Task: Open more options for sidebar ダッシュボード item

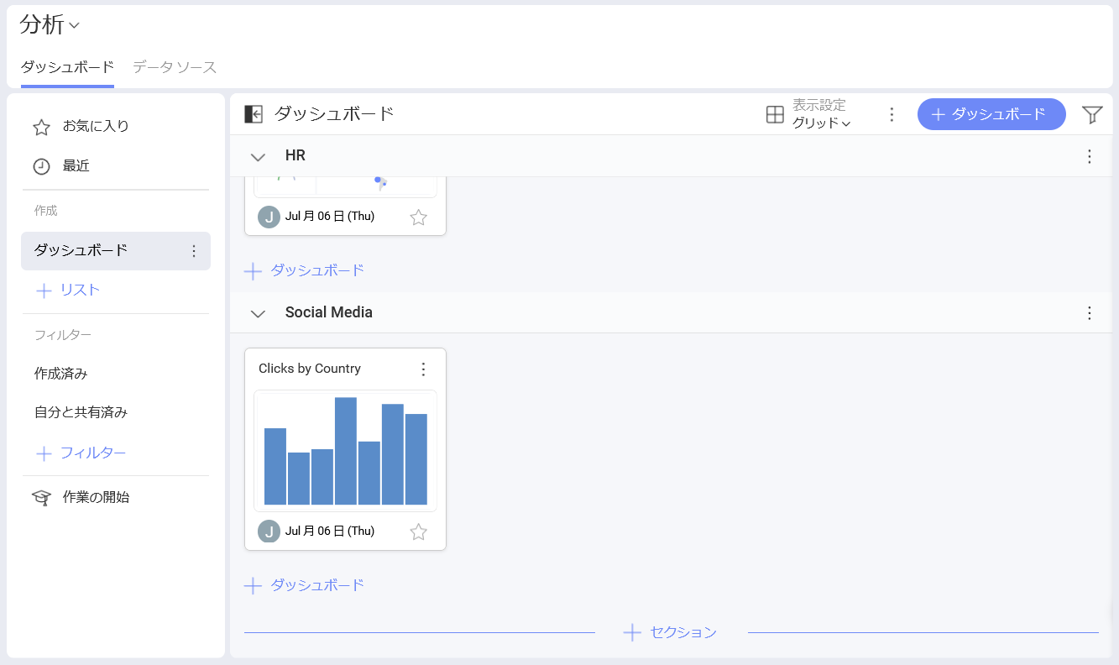Action: [194, 251]
